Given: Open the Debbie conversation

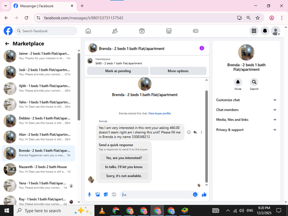Looking at the screenshot, I should point(39,120).
